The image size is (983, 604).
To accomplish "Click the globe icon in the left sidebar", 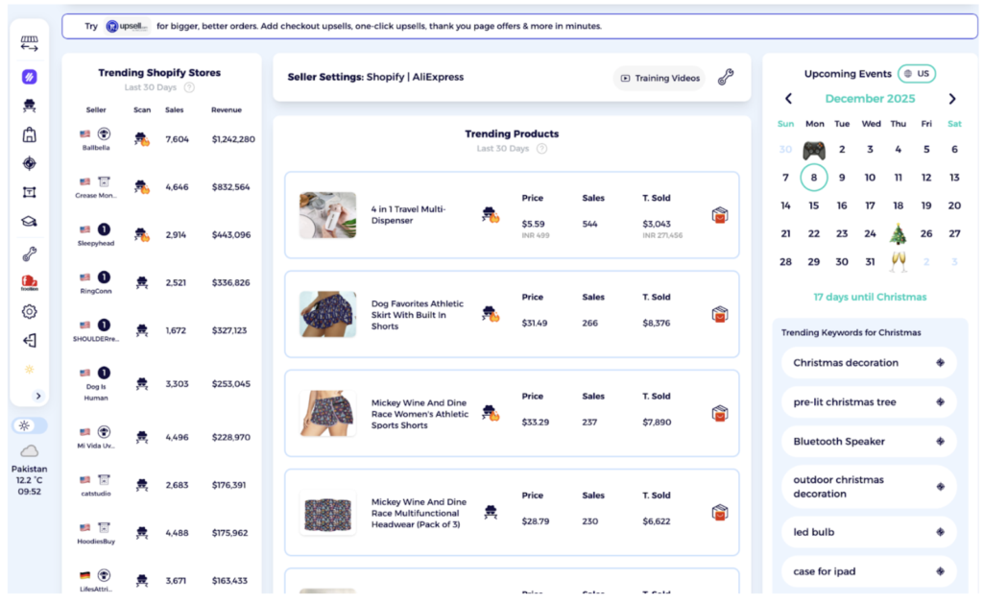I will click(x=29, y=163).
